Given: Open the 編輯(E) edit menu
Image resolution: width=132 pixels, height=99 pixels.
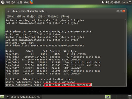Looking at the screenshot, I should point(21,16).
